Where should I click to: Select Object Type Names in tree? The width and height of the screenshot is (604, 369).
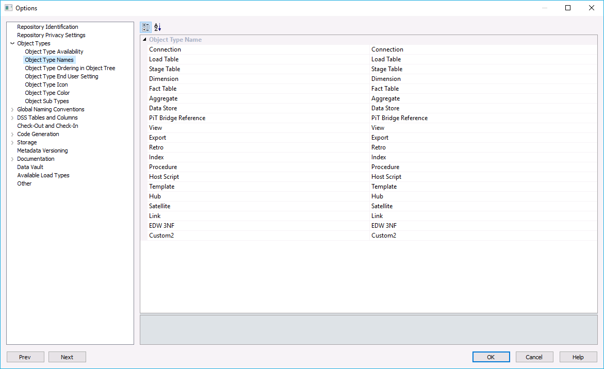(50, 60)
